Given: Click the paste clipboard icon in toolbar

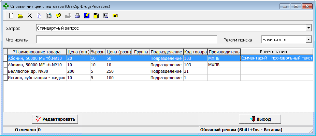Looking at the screenshot, I should pos(48,16).
